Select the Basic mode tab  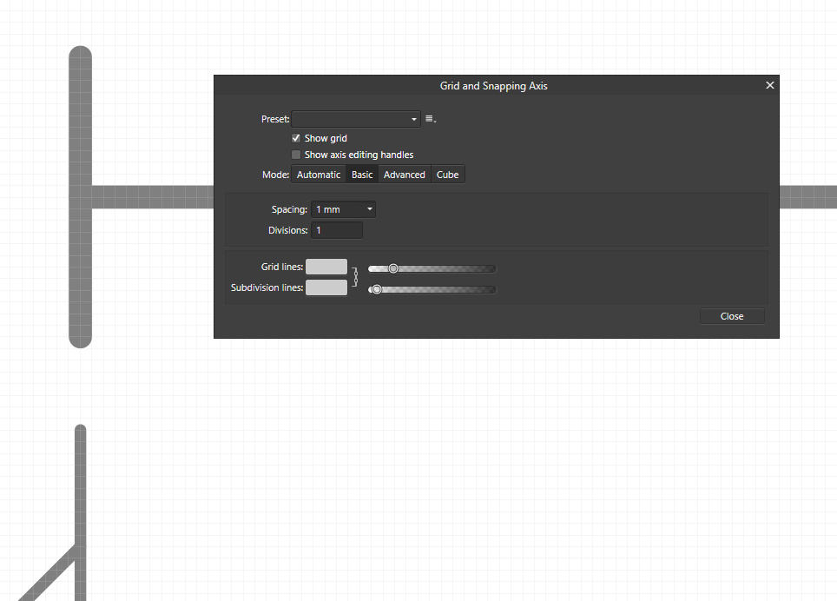coord(362,175)
